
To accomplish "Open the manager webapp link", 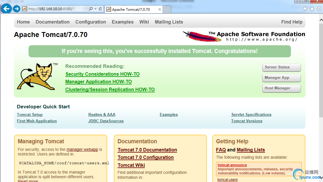I will (x=82, y=149).
